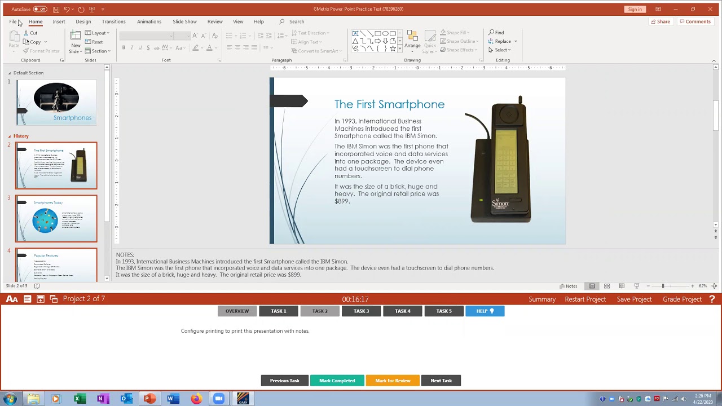Switch to the Insert tab
Image resolution: width=722 pixels, height=406 pixels.
[59, 21]
